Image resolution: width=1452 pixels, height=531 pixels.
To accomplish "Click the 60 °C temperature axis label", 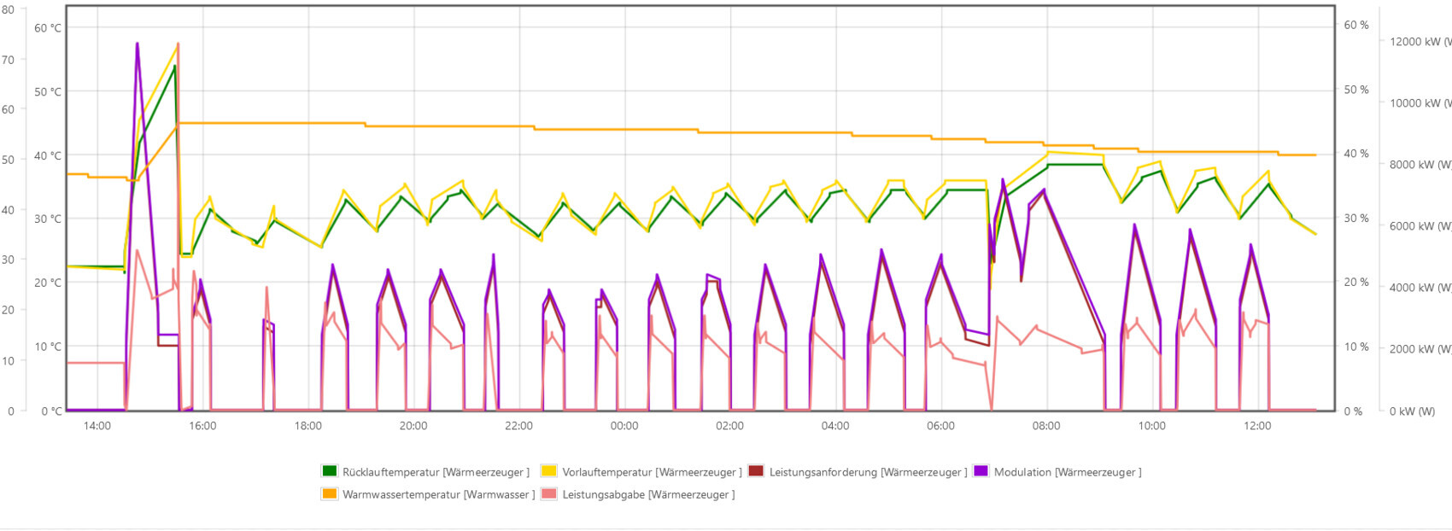I will click(48, 28).
